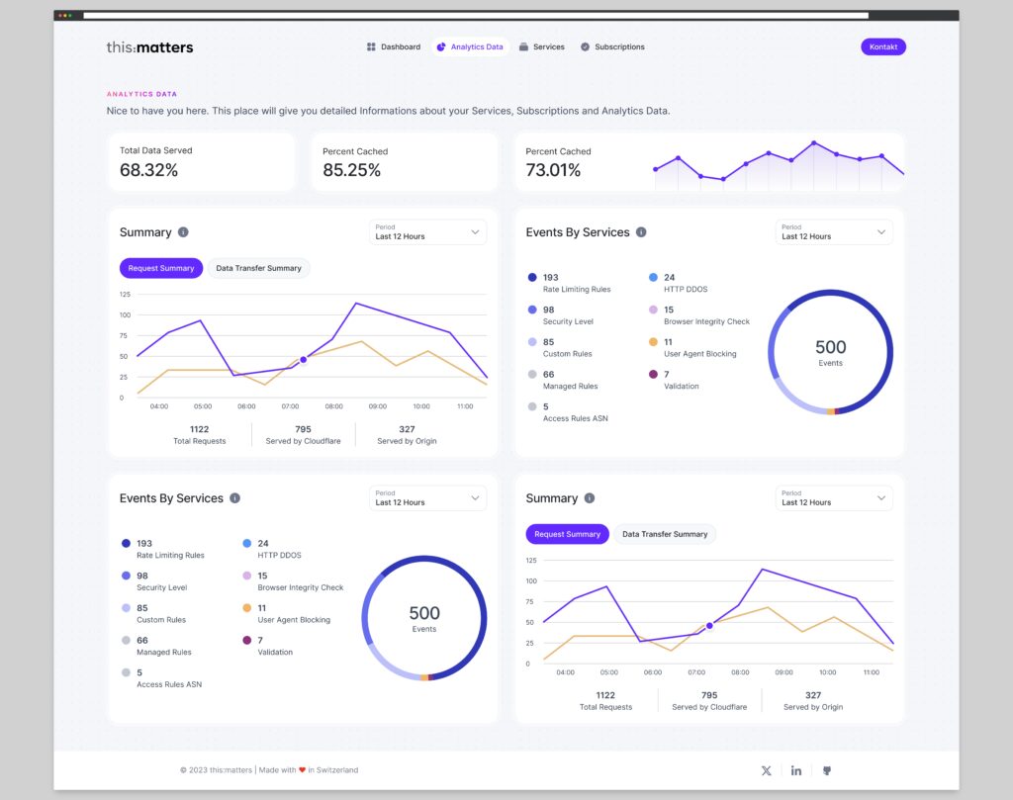
Task: Select Data Transfer Summary in bottom panel
Action: point(664,534)
